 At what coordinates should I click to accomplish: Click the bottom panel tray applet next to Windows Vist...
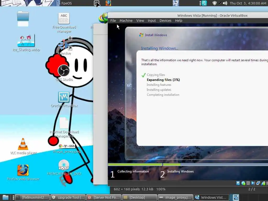[x=236, y=197]
